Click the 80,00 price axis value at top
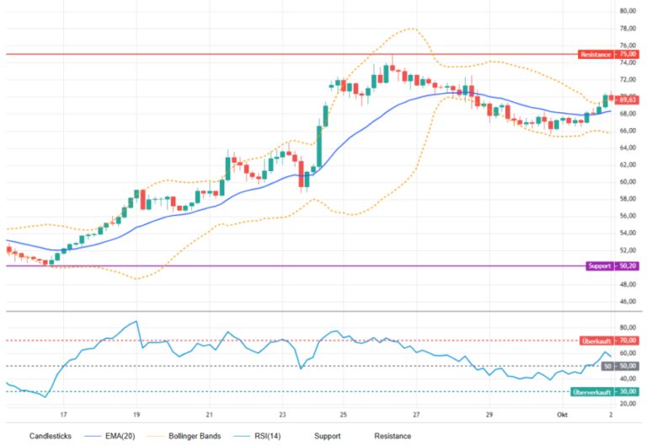 pyautogui.click(x=628, y=11)
